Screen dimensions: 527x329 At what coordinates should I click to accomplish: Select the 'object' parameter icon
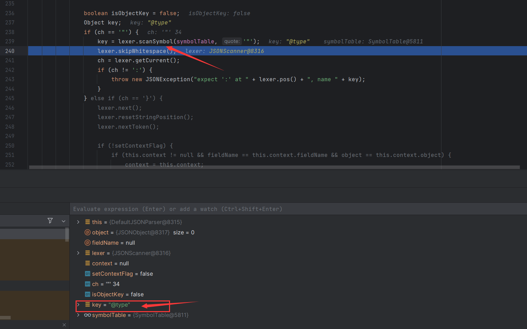coord(88,232)
